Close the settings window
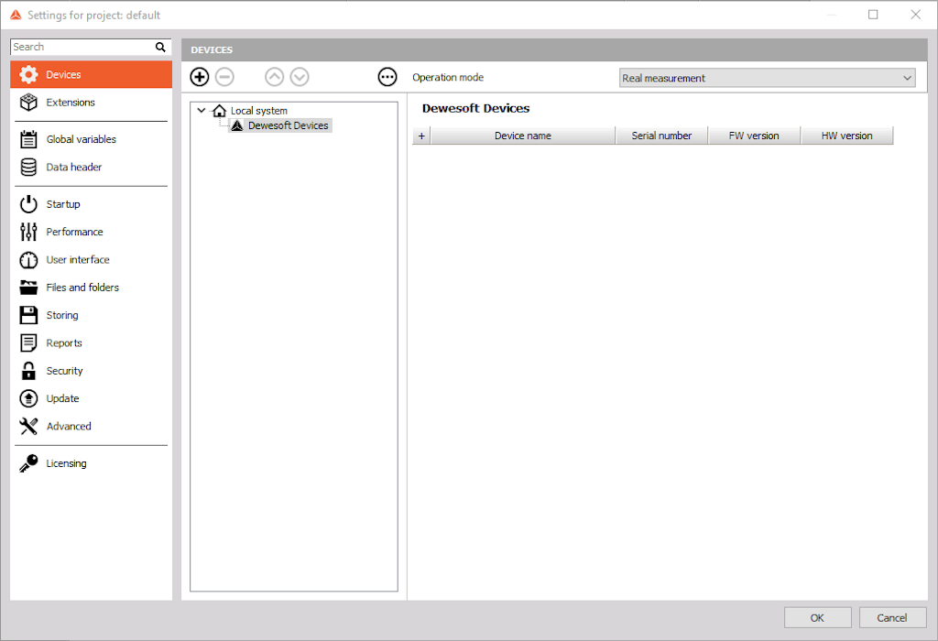 click(x=915, y=15)
